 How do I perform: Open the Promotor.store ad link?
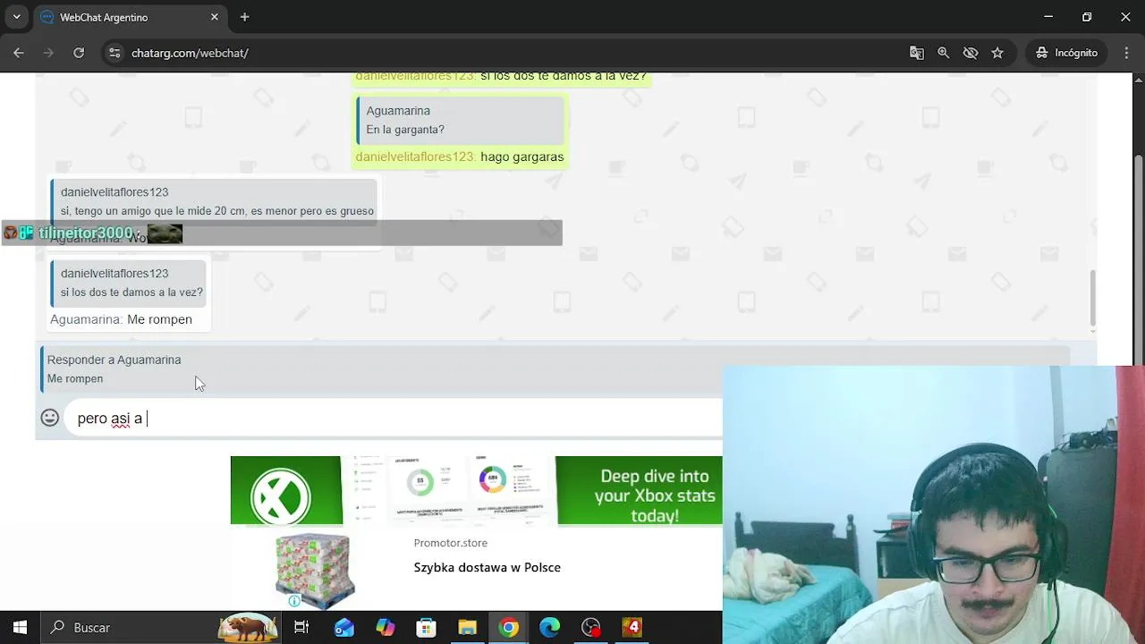click(450, 543)
